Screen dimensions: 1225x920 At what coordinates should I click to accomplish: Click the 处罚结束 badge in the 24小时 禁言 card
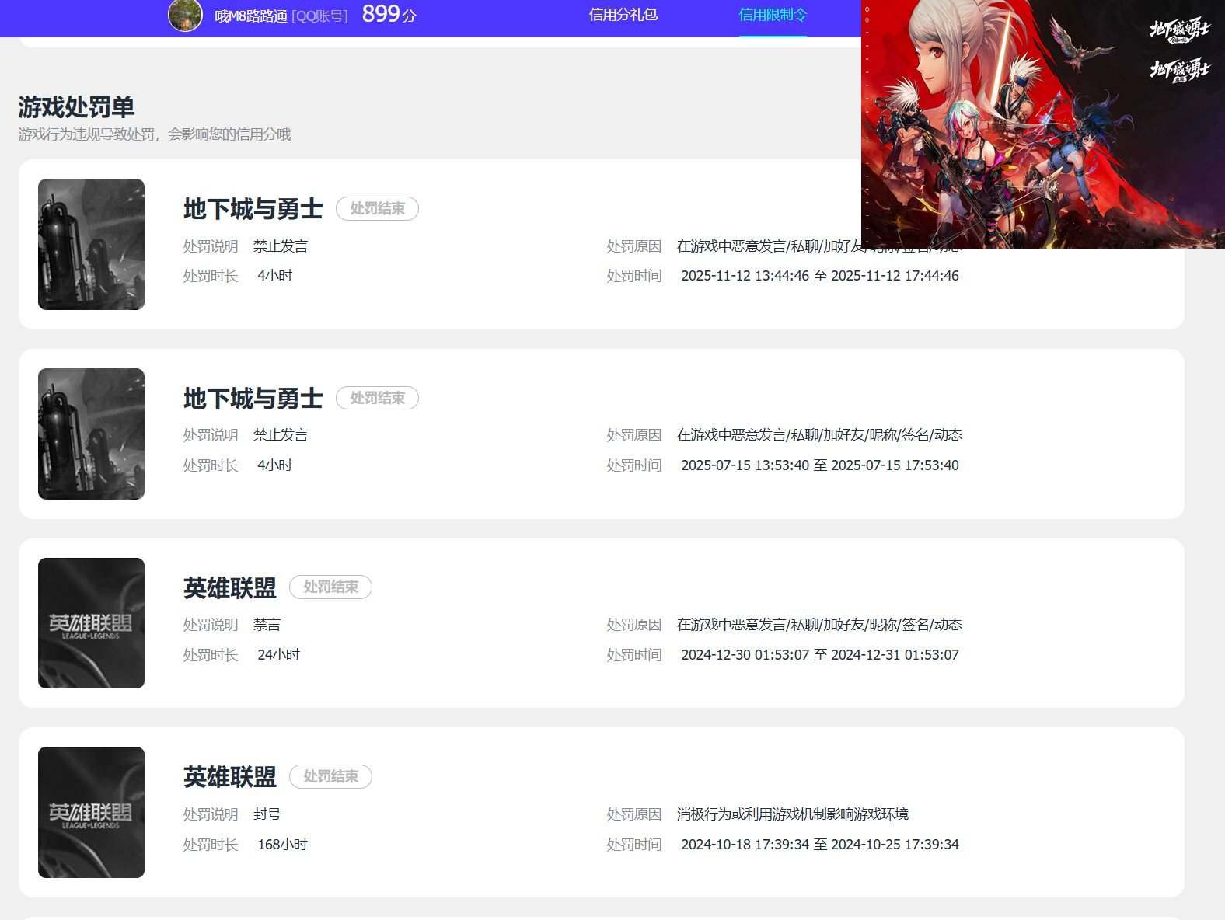(330, 587)
